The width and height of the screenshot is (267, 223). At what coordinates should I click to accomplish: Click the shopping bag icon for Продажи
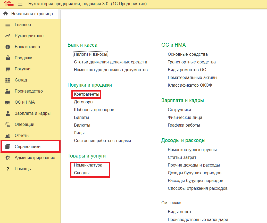[8, 58]
